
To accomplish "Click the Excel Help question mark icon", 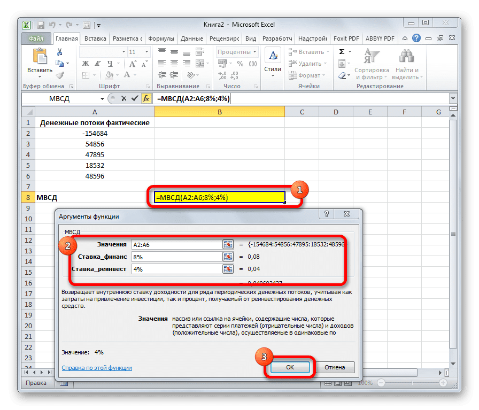I will (416, 38).
